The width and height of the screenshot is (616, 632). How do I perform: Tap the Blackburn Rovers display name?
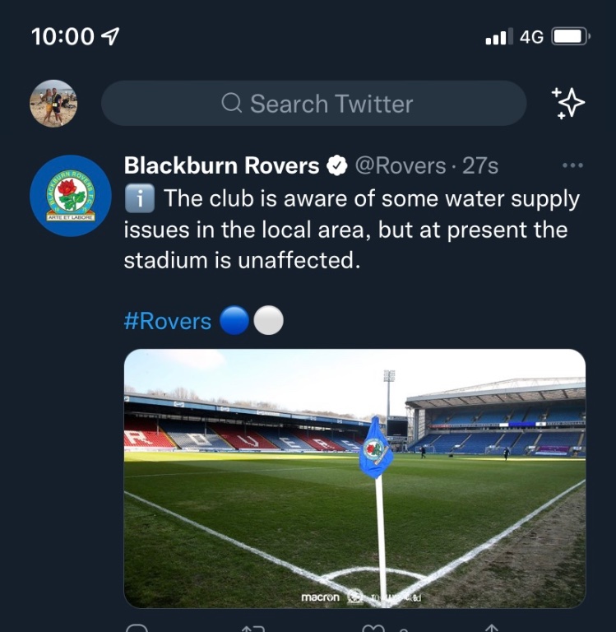(x=221, y=166)
